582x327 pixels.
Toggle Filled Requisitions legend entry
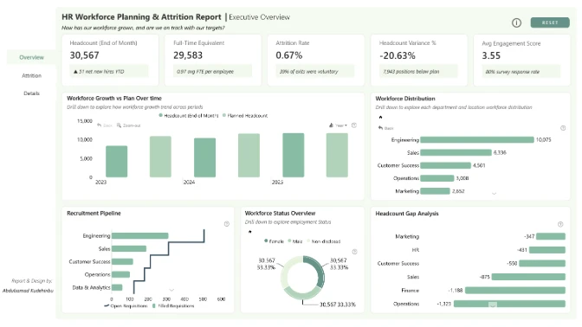tap(173, 306)
